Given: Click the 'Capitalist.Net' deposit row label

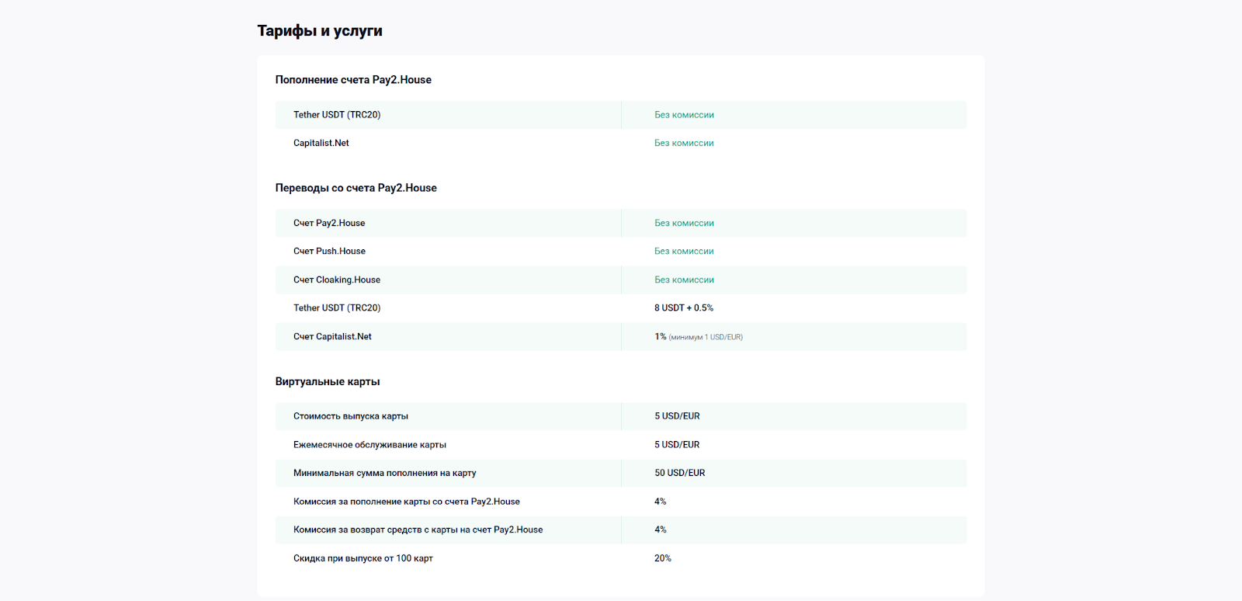Looking at the screenshot, I should [321, 143].
